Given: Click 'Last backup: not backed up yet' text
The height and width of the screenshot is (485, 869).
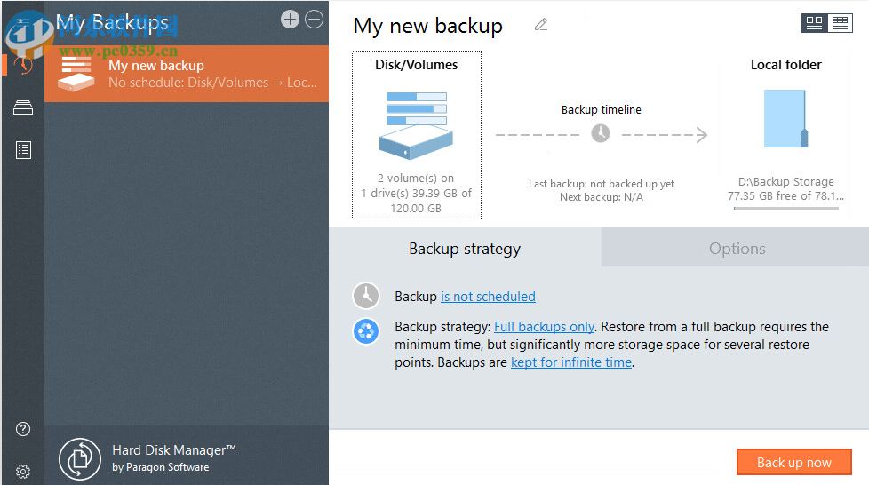Looking at the screenshot, I should point(602,184).
